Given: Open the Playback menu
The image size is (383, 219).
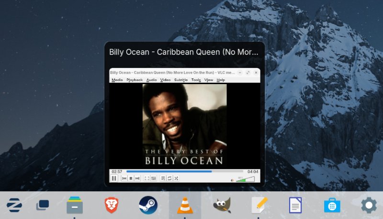Looking at the screenshot, I should pyautogui.click(x=135, y=80).
